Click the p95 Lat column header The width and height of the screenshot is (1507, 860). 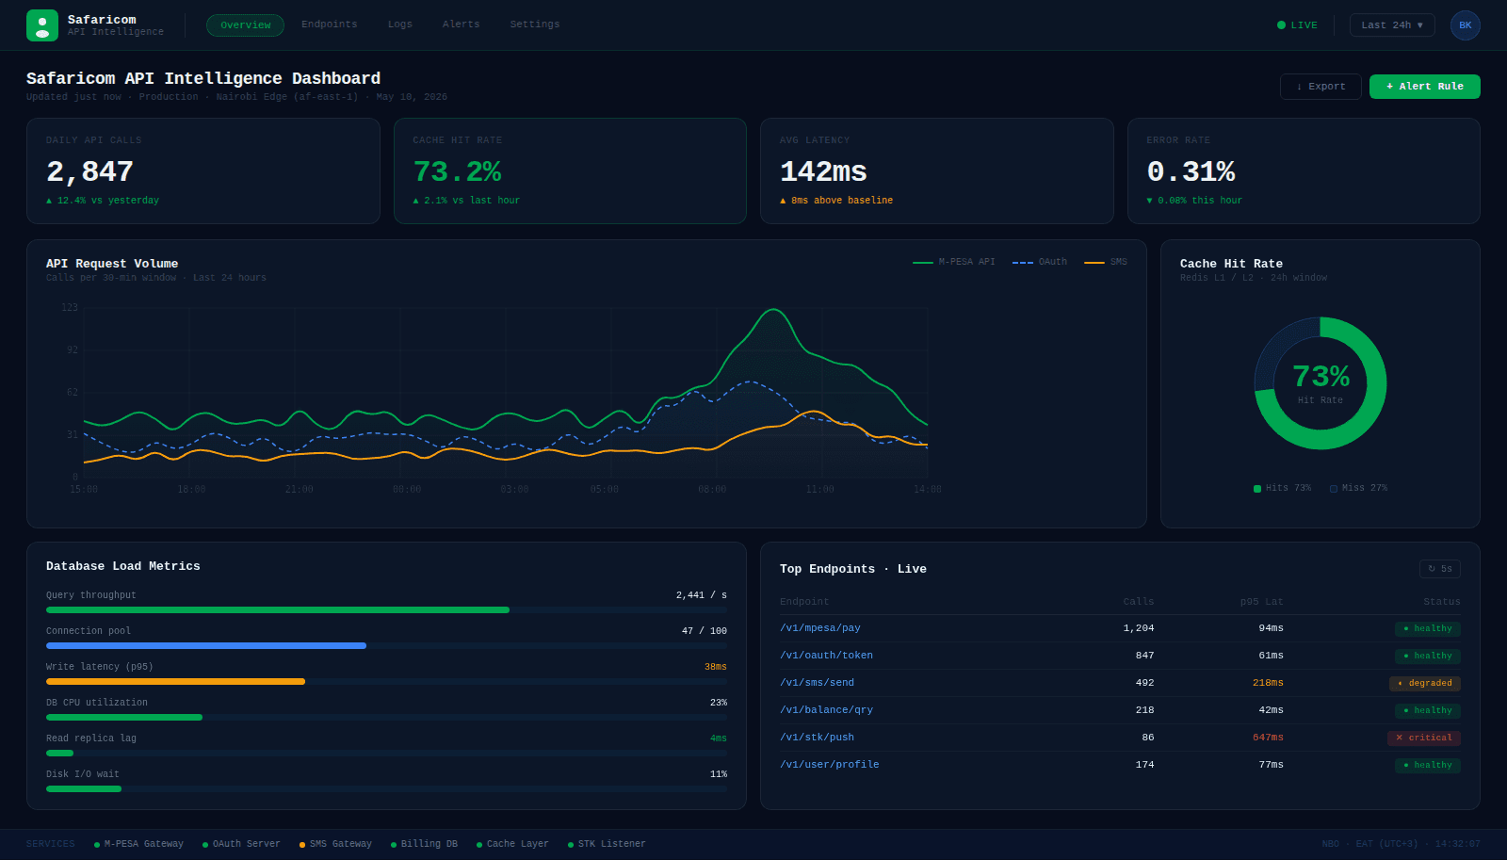pos(1262,602)
